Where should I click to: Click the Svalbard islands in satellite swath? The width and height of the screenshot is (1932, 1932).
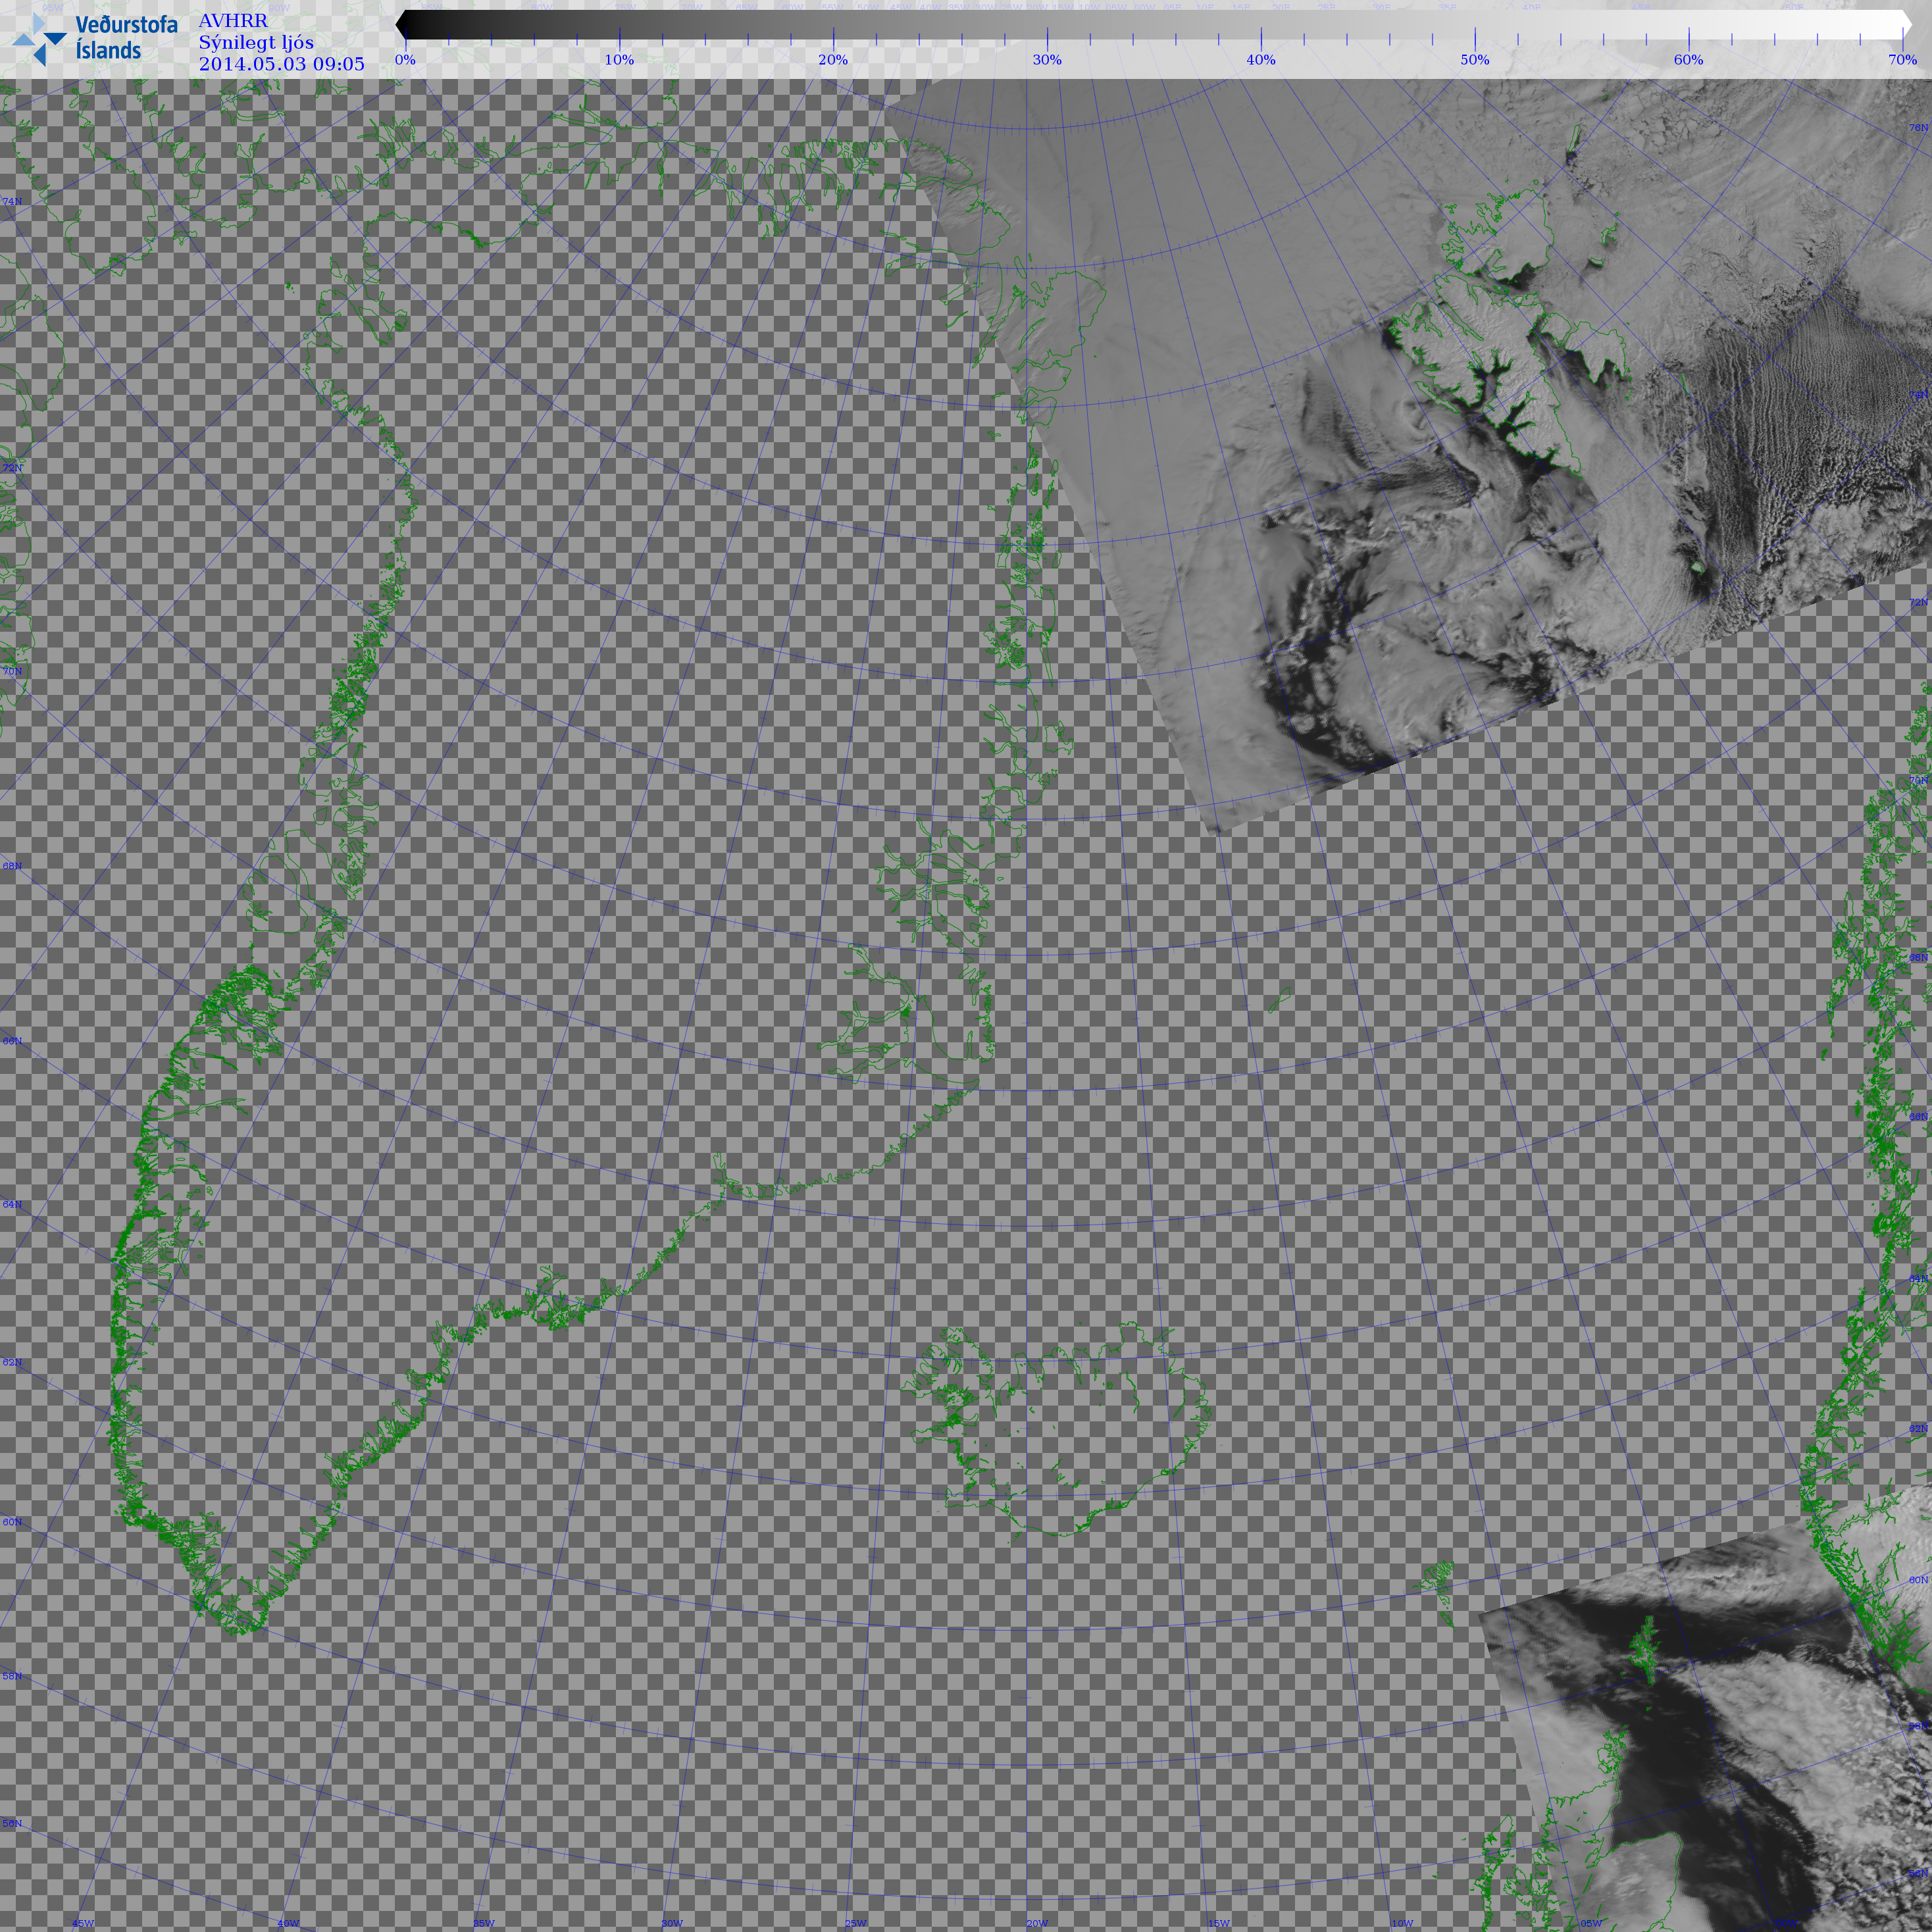tap(1500, 330)
